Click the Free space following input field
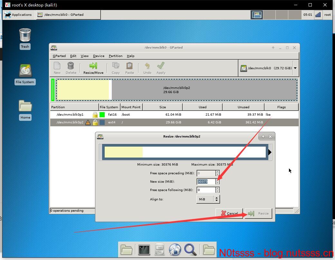Screen dimensions: 335x260 pyautogui.click(x=206, y=190)
